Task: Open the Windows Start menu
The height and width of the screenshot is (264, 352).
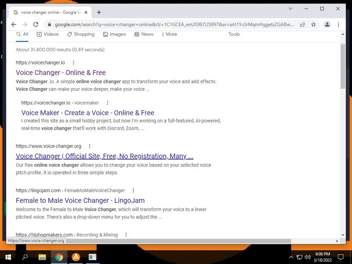Action: click(8, 257)
